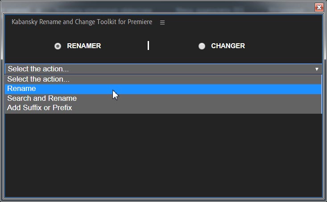Click the empty header area right of CHANGER
This screenshot has width=327, height=202.
[x=284, y=46]
